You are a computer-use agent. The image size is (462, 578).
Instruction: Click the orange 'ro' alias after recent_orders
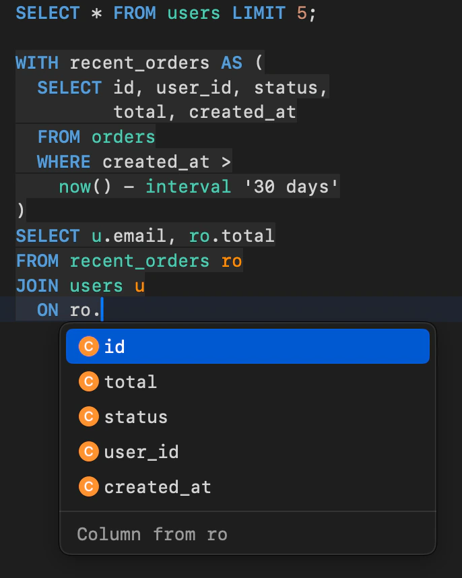pyautogui.click(x=232, y=261)
